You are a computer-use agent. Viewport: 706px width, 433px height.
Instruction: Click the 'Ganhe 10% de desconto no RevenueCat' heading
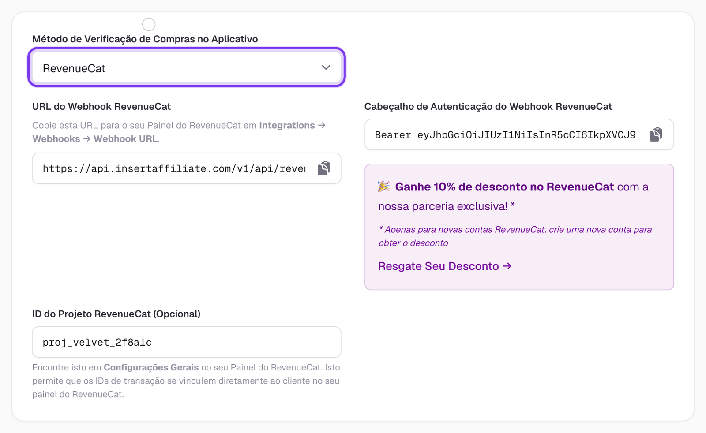coord(504,187)
